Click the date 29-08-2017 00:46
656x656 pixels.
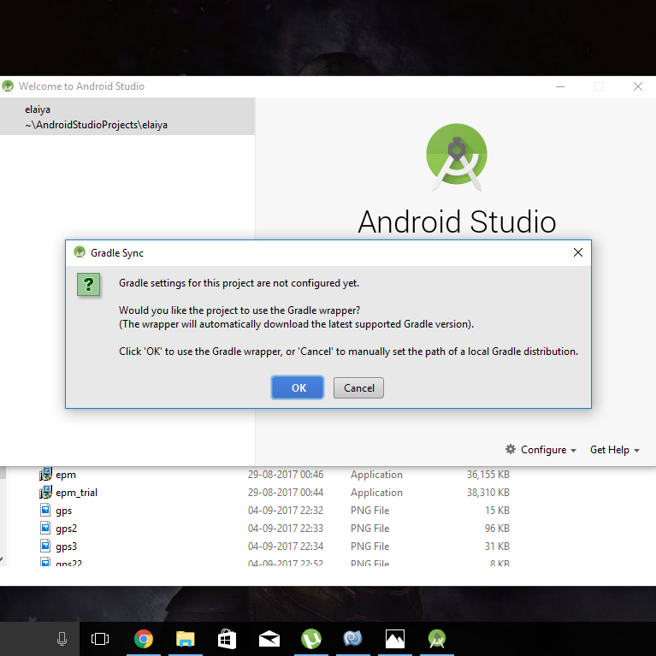point(286,475)
